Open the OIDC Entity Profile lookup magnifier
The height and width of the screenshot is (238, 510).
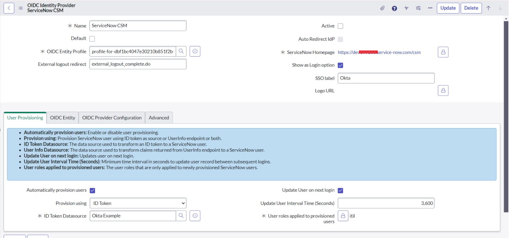tap(181, 51)
